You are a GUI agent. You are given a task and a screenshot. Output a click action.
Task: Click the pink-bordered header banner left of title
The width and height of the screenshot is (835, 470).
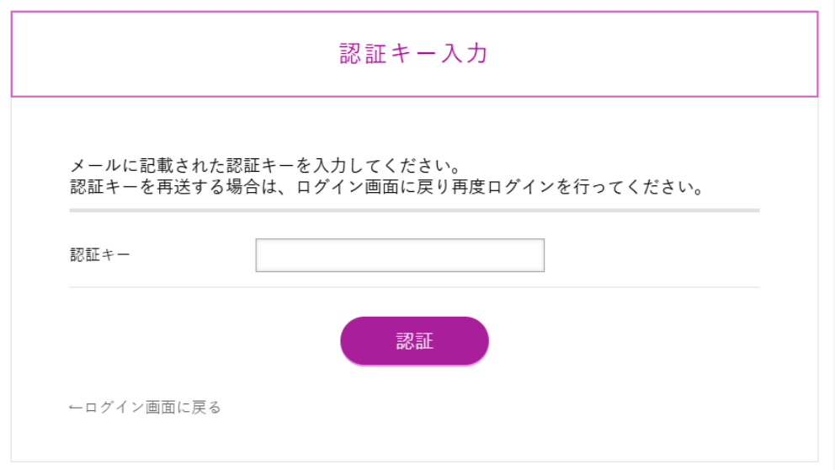pos(168,54)
